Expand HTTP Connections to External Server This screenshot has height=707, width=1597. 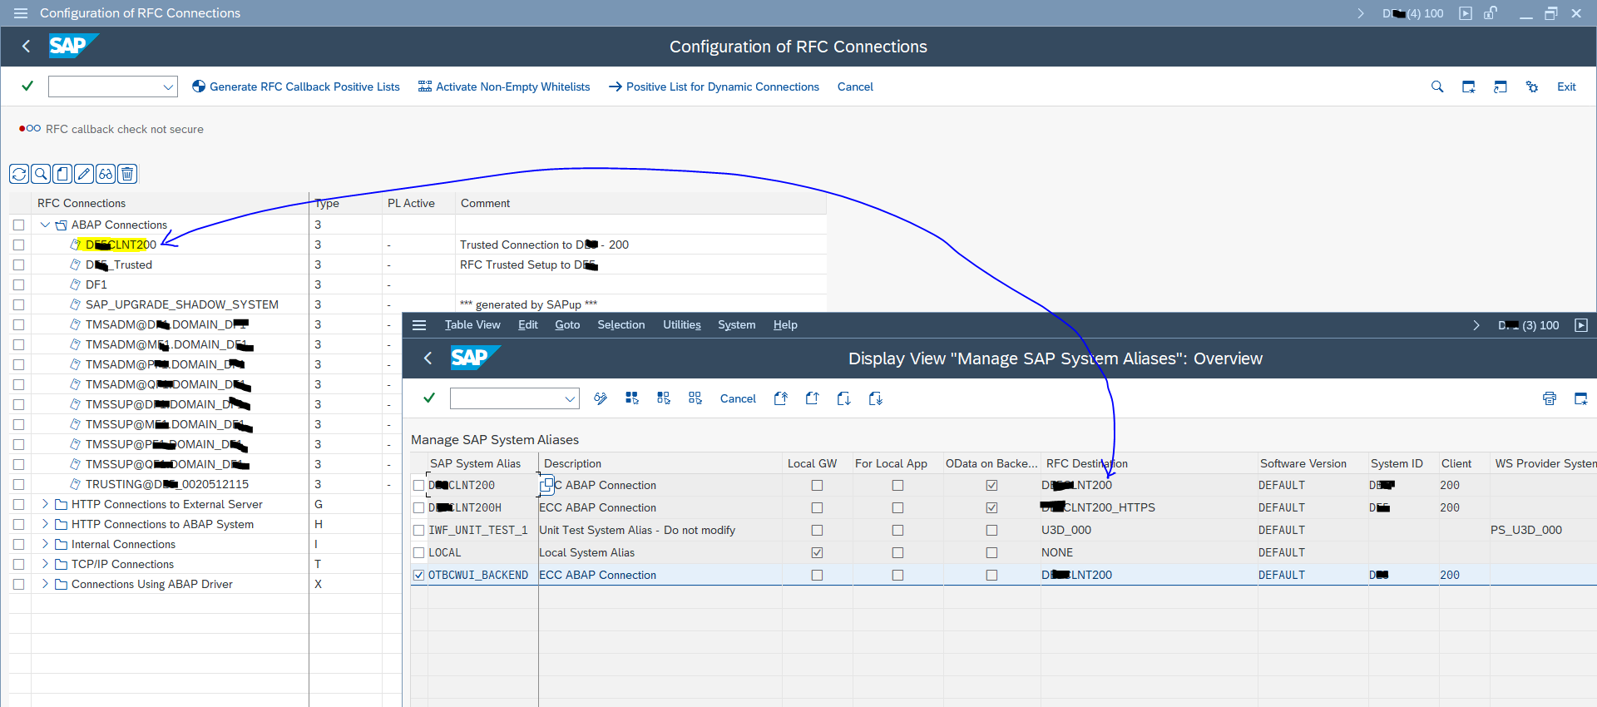click(x=45, y=504)
